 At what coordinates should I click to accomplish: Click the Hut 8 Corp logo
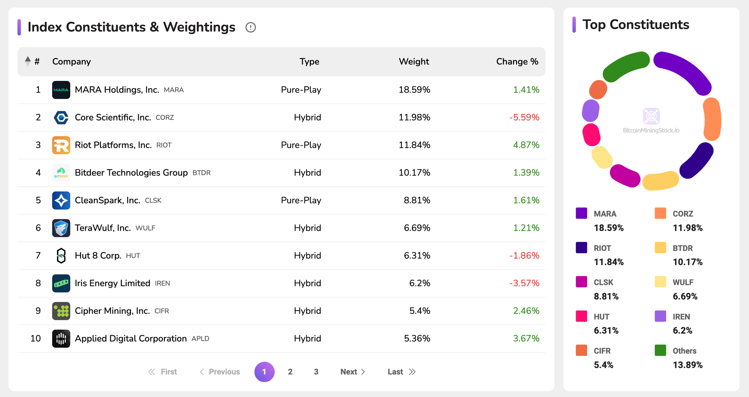pos(61,256)
